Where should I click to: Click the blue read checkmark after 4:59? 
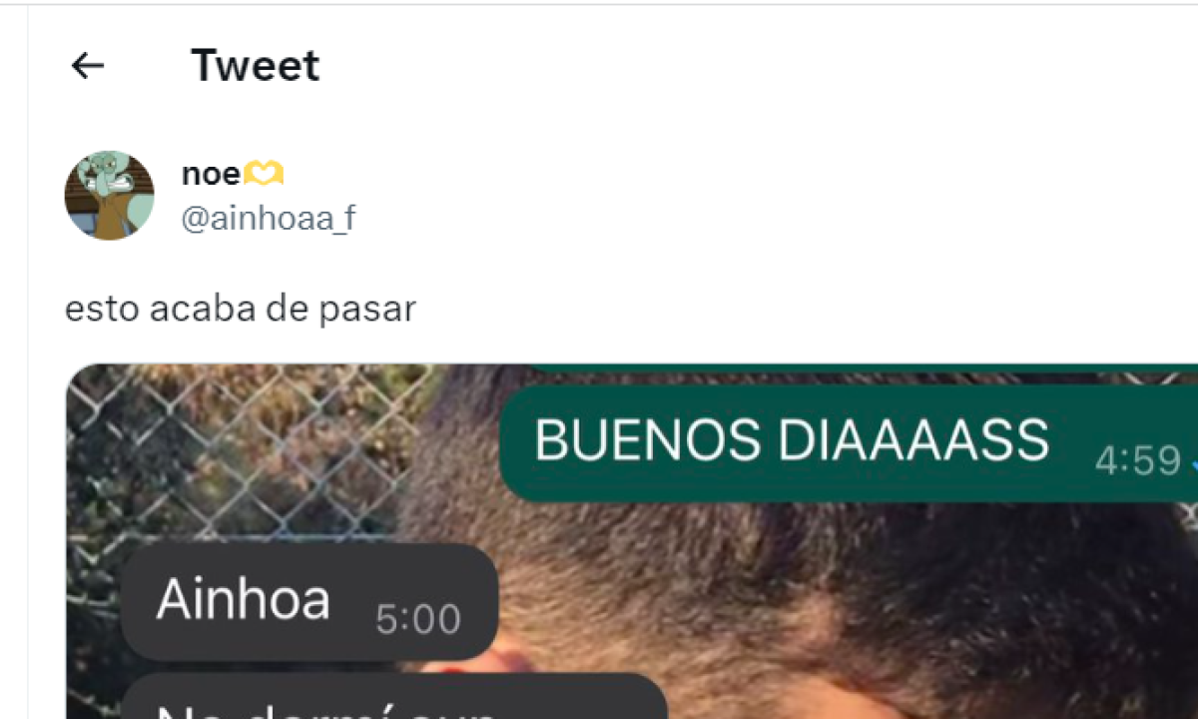1193,462
